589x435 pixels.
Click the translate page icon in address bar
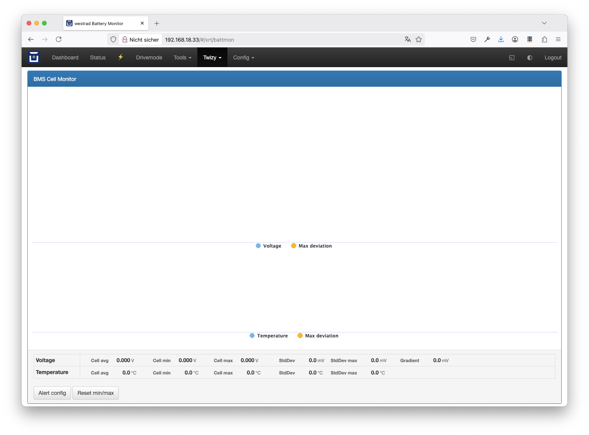click(x=408, y=39)
